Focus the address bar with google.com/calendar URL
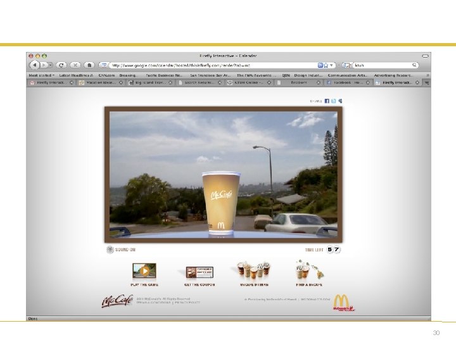The height and width of the screenshot is (342, 456). tap(213, 65)
